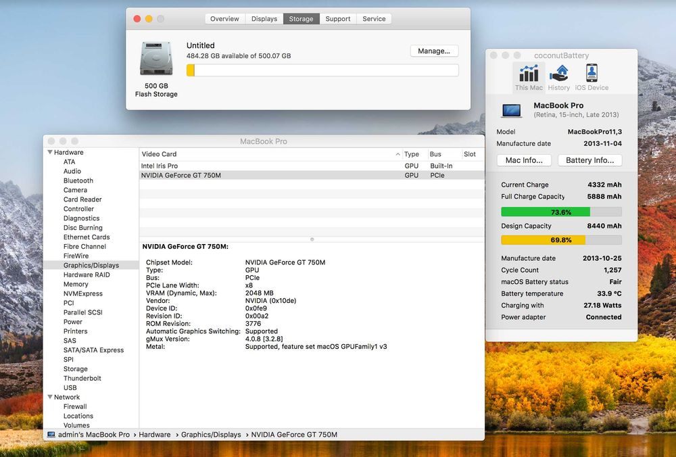Select Camera in the sidebar
This screenshot has width=676, height=457.
75,190
